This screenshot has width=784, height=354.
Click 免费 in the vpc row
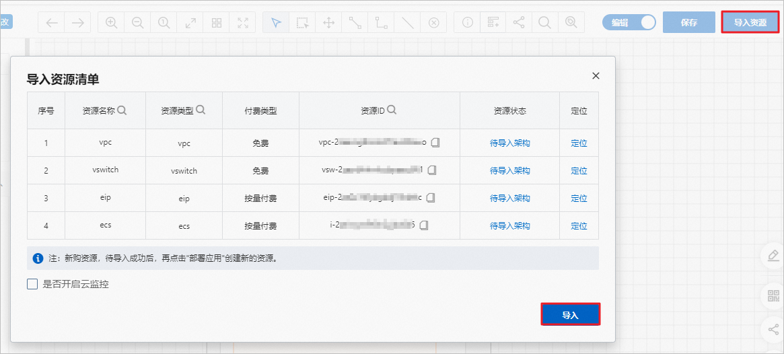click(260, 143)
